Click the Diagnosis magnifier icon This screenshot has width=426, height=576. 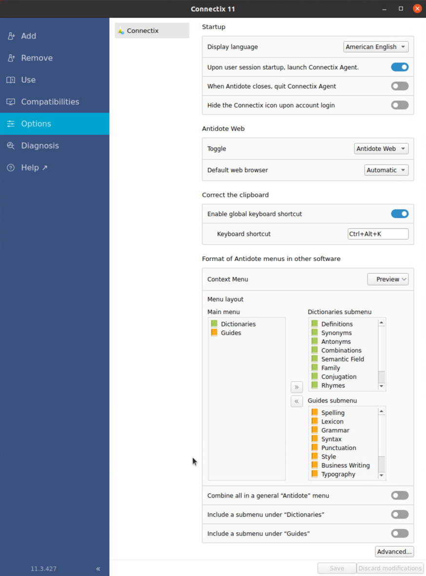tap(11, 146)
